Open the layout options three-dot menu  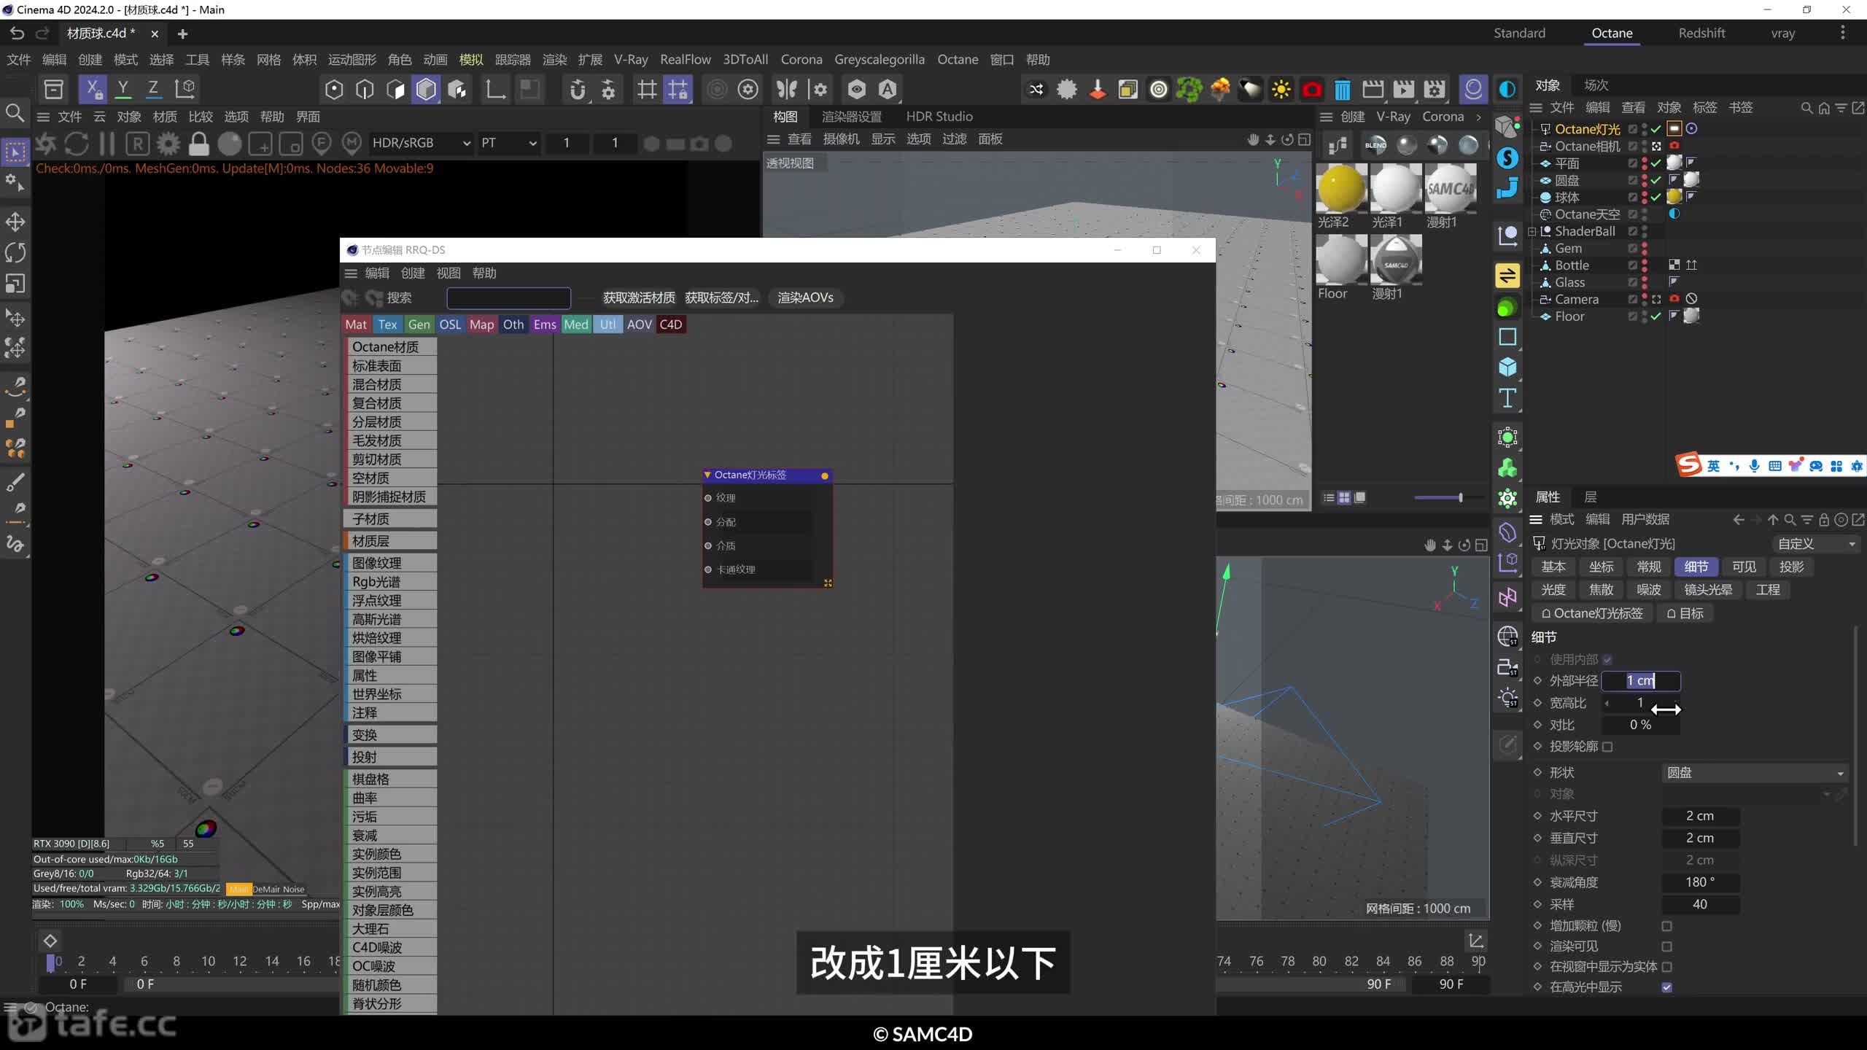tap(1842, 33)
